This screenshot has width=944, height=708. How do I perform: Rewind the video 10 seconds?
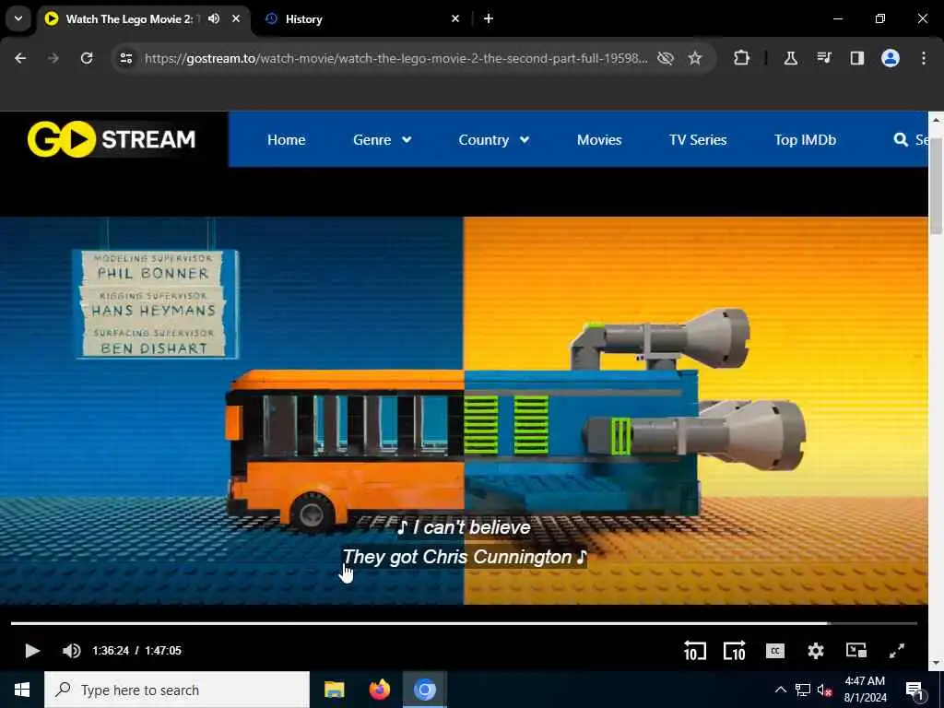click(x=695, y=650)
